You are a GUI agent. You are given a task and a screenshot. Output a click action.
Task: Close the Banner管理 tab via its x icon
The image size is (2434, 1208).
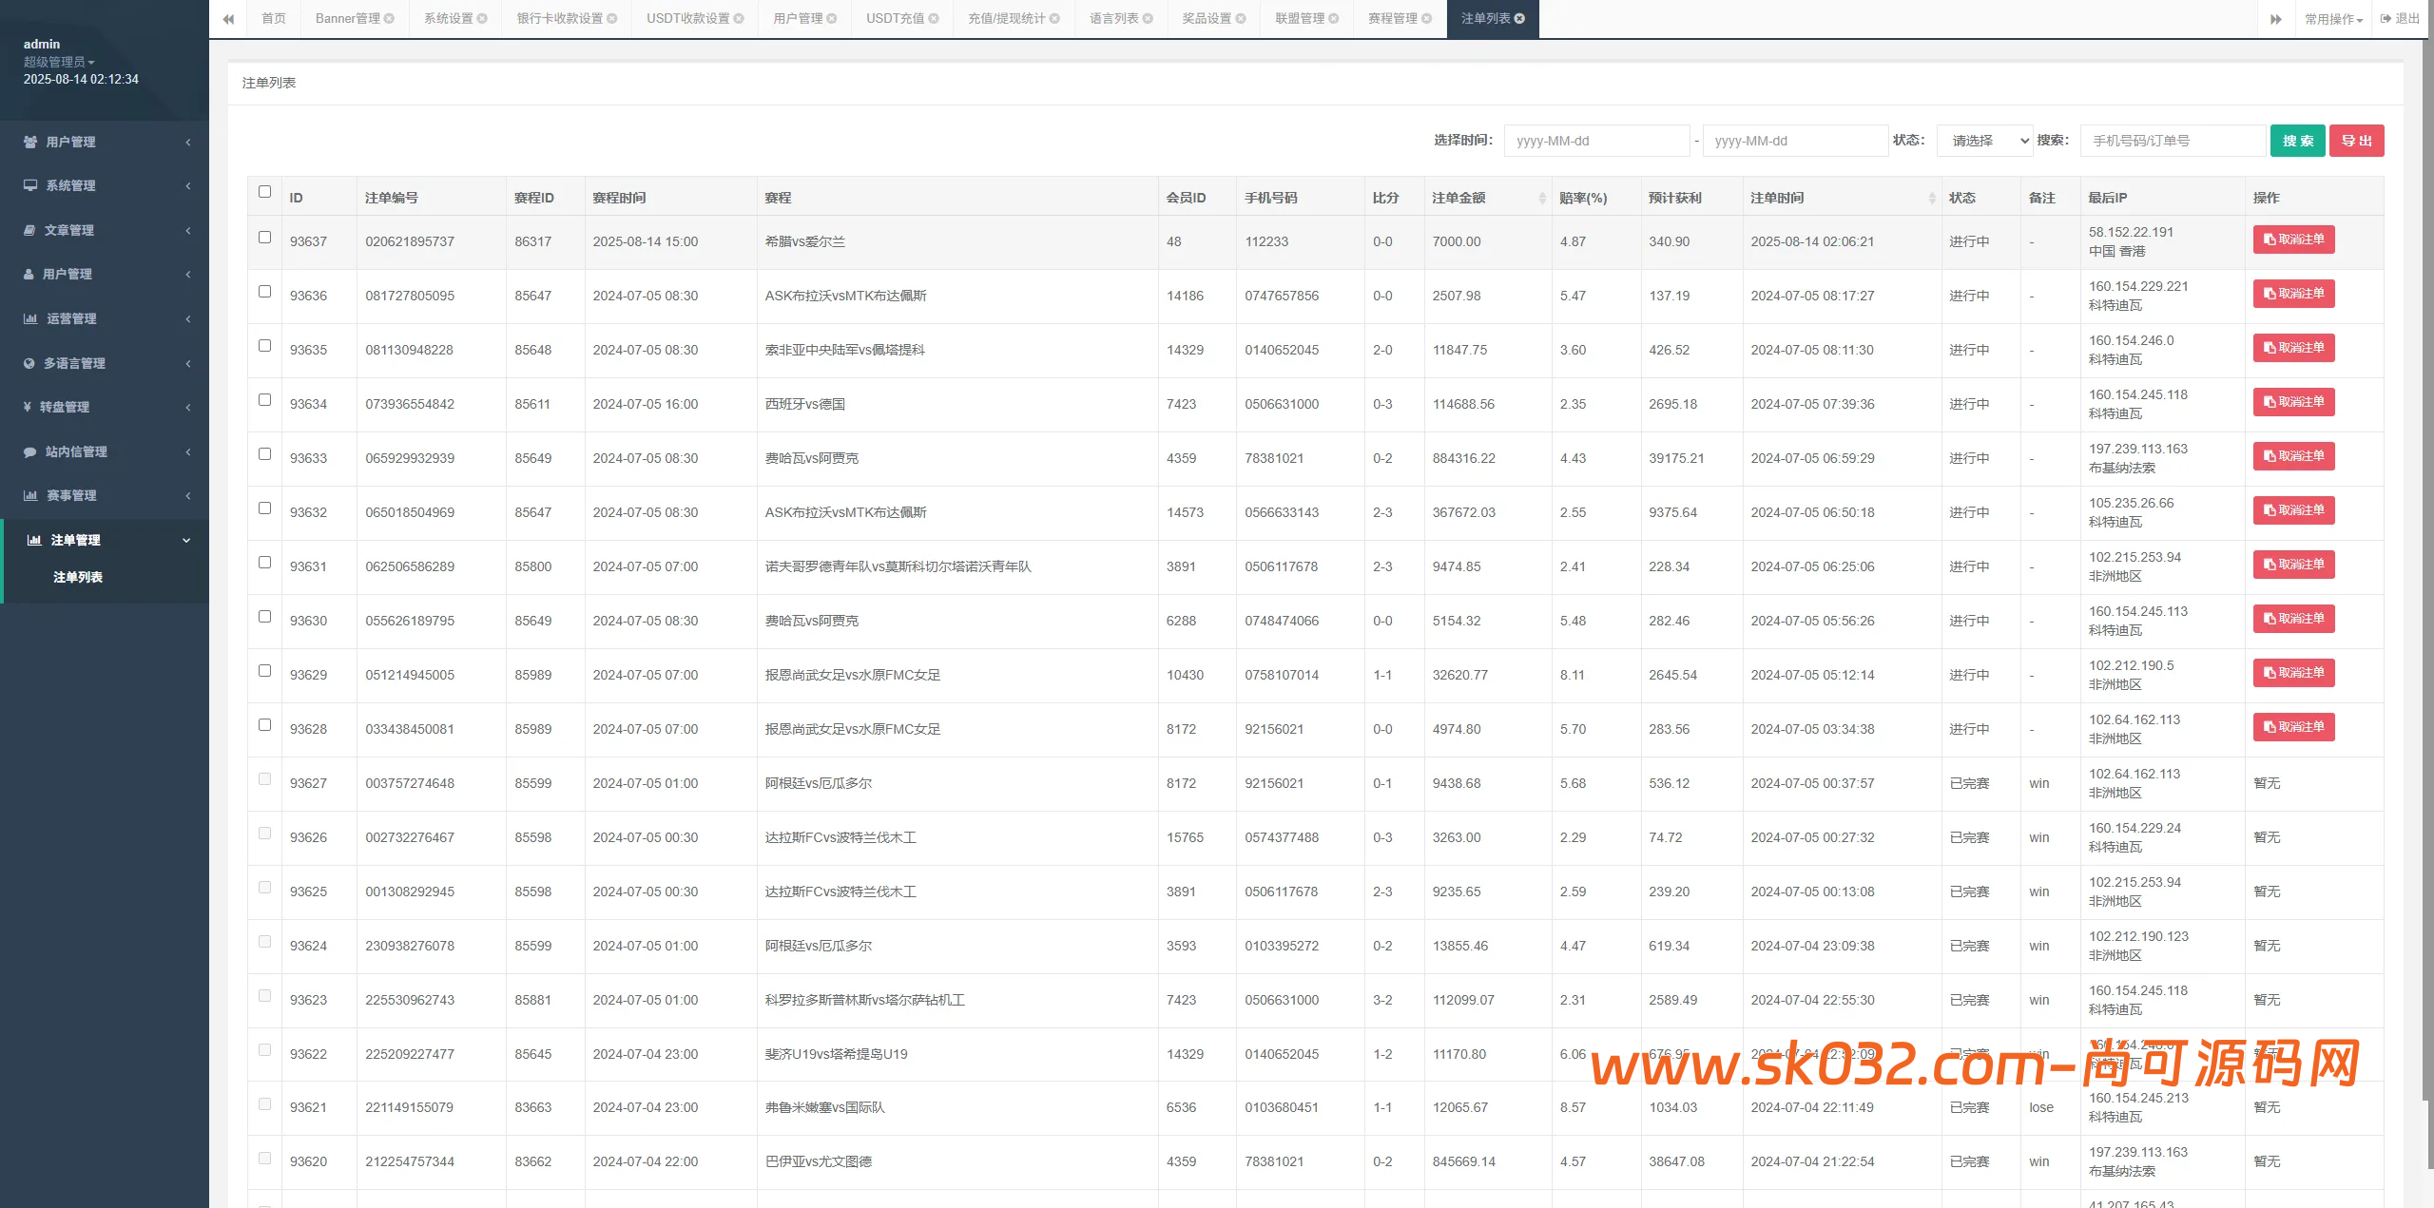click(x=389, y=19)
